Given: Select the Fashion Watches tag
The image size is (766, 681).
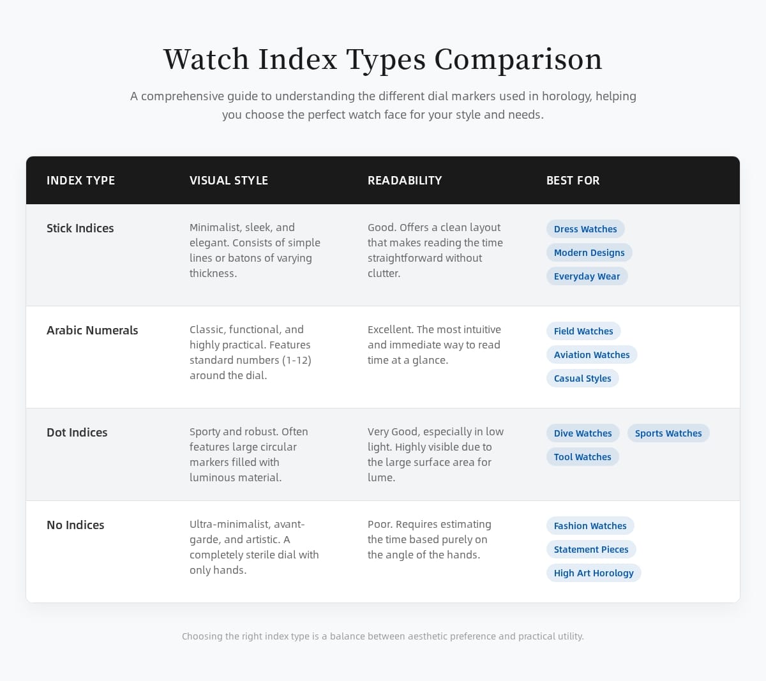Looking at the screenshot, I should pyautogui.click(x=590, y=526).
